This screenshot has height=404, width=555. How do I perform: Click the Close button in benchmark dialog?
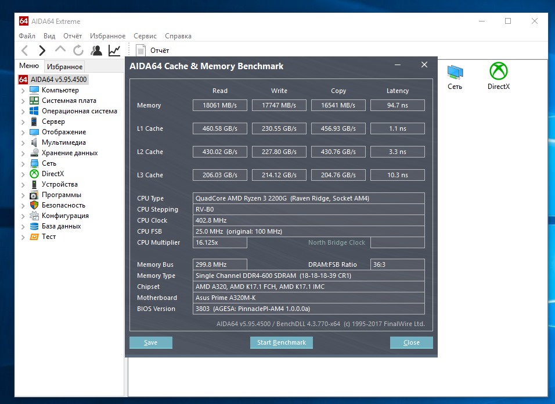click(411, 342)
